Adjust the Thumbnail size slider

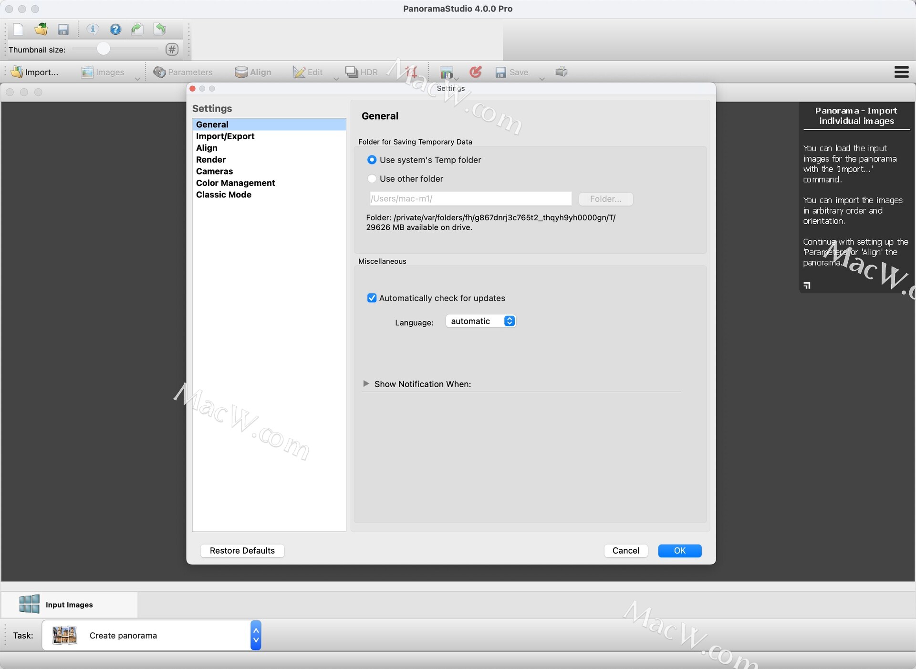coord(114,49)
